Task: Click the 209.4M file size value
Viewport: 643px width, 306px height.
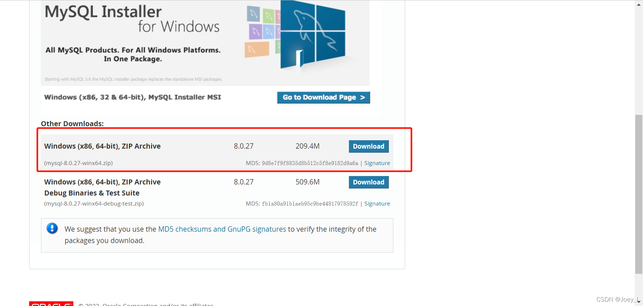Action: click(x=307, y=146)
